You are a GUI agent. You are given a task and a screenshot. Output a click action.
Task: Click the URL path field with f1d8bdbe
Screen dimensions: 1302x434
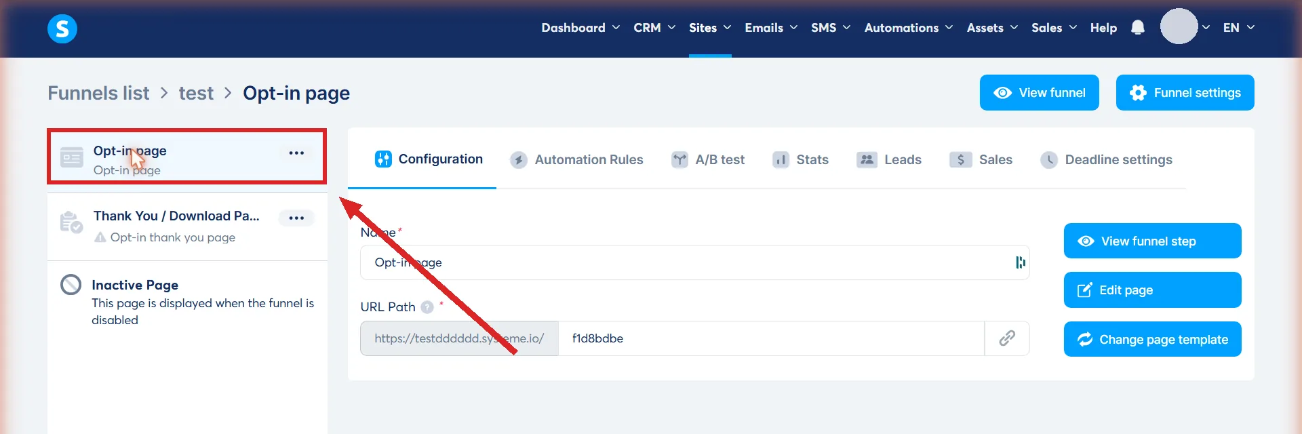pos(771,338)
